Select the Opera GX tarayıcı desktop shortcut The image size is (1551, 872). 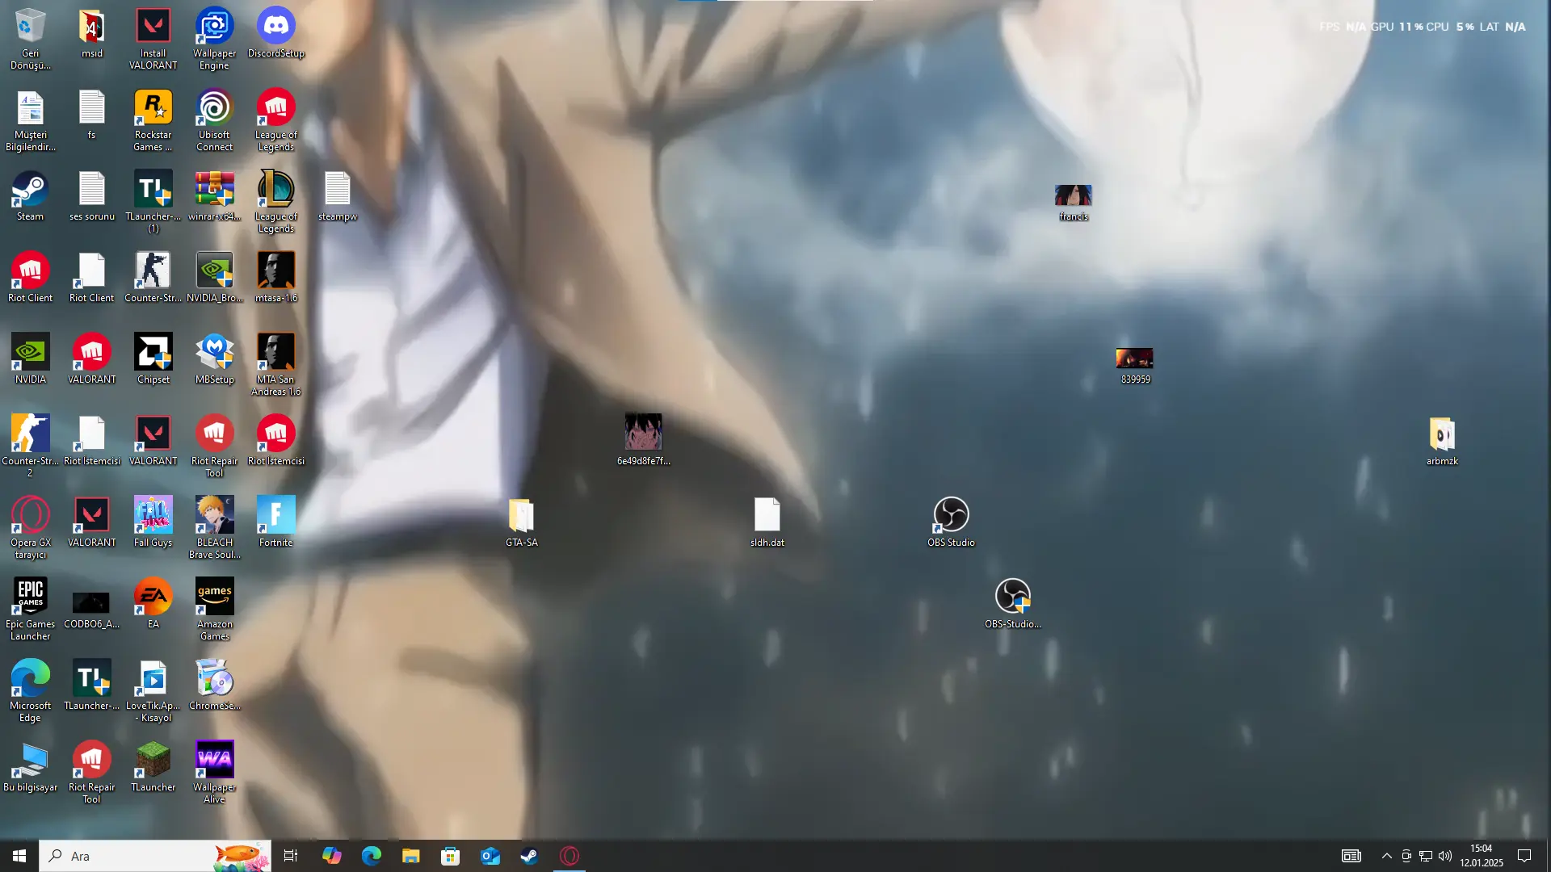[x=30, y=528]
